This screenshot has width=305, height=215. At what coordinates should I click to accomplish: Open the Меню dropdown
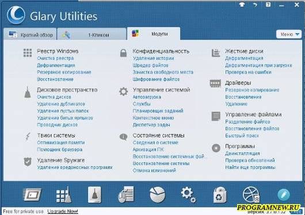pos(289,34)
